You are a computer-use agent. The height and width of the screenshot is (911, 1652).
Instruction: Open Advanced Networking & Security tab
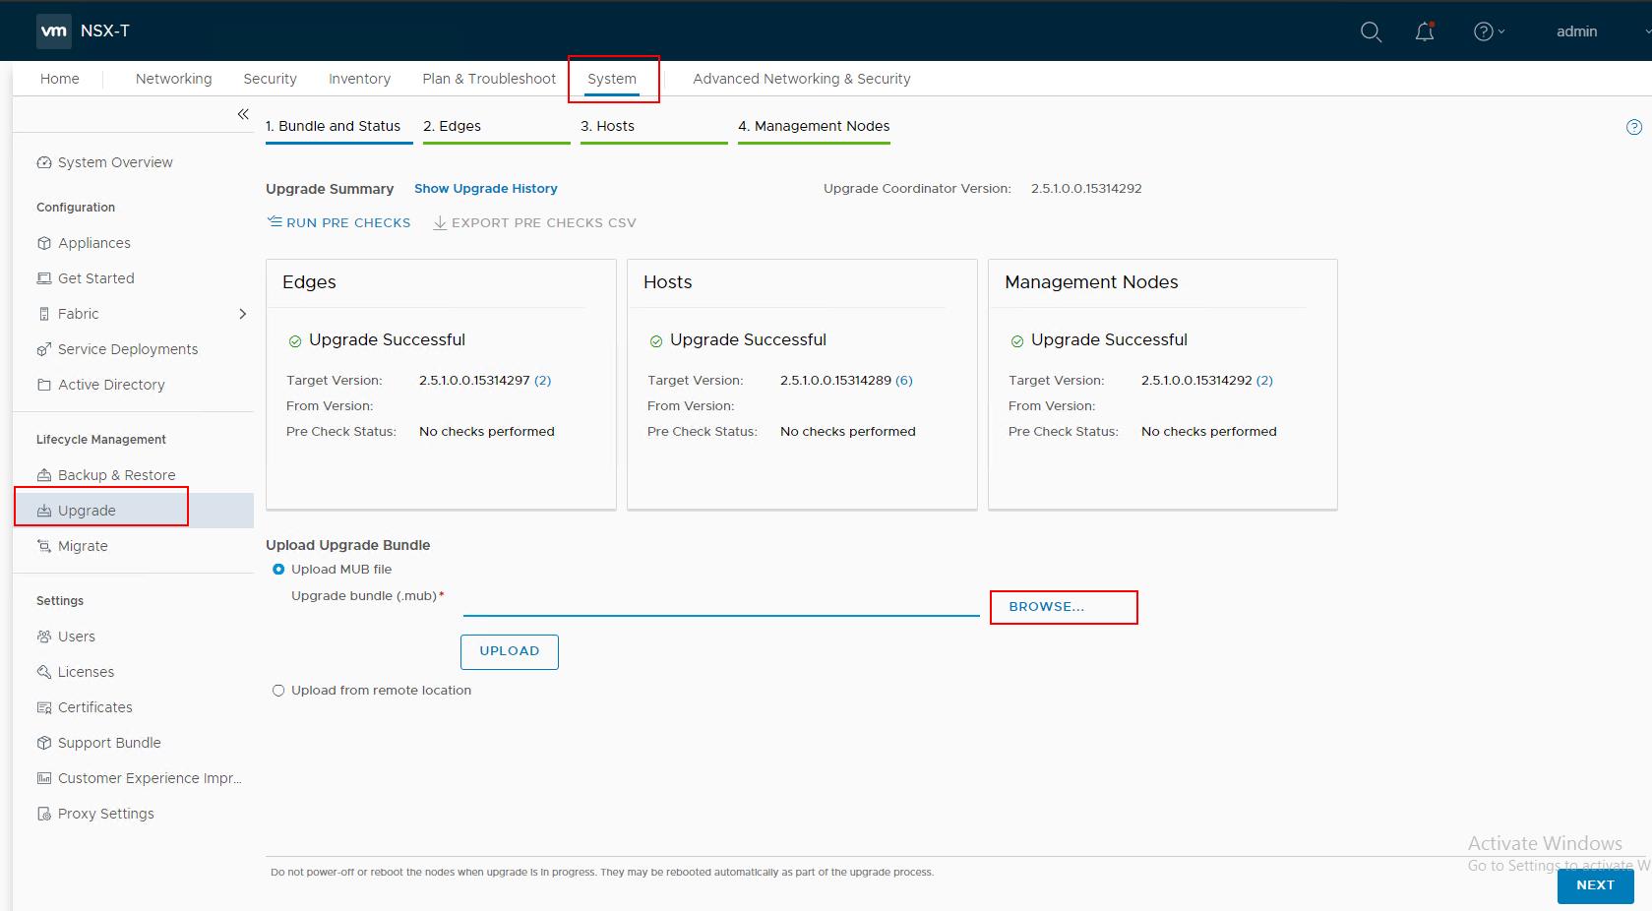click(x=801, y=79)
